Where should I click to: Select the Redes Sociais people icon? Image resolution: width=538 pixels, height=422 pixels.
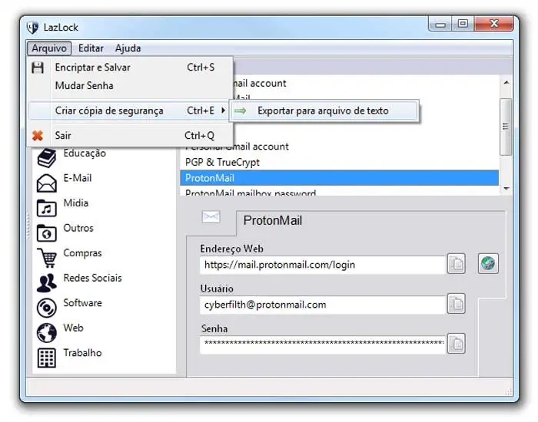coord(47,283)
